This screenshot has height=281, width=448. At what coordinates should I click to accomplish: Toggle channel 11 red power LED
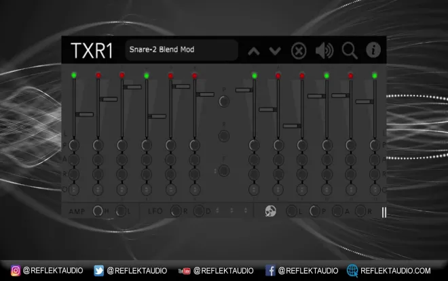[x=350, y=76]
